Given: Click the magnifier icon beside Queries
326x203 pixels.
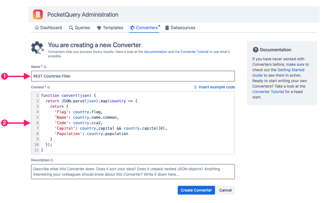Looking at the screenshot, I should tap(71, 28).
